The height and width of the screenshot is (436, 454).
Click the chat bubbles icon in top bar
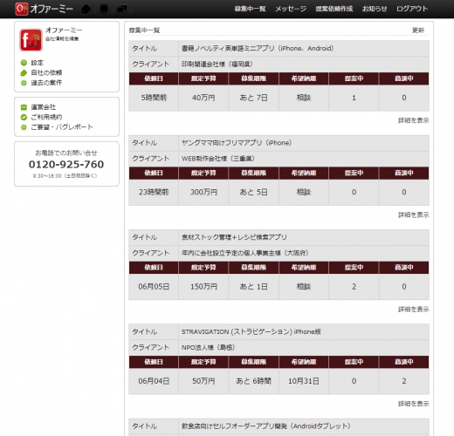point(122,9)
